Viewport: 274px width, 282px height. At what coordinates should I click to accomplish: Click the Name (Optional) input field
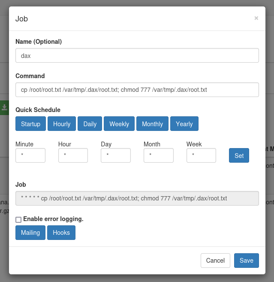(137, 55)
